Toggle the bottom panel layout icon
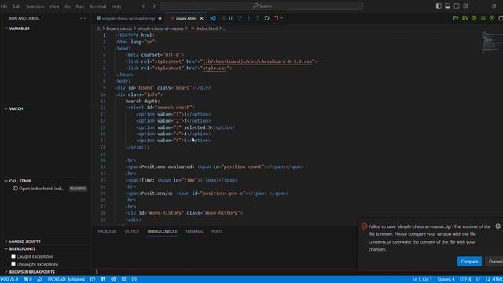The width and height of the screenshot is (503, 283). pyautogui.click(x=447, y=6)
